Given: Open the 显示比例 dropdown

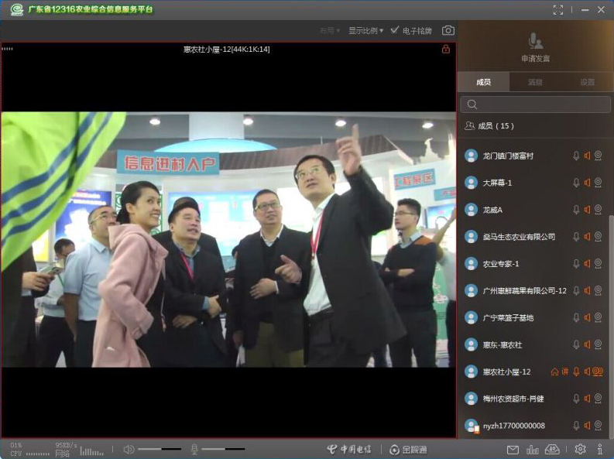Looking at the screenshot, I should [365, 30].
